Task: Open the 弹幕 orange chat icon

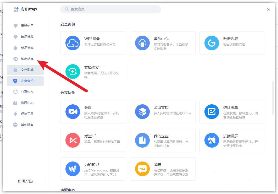Action: point(142,169)
